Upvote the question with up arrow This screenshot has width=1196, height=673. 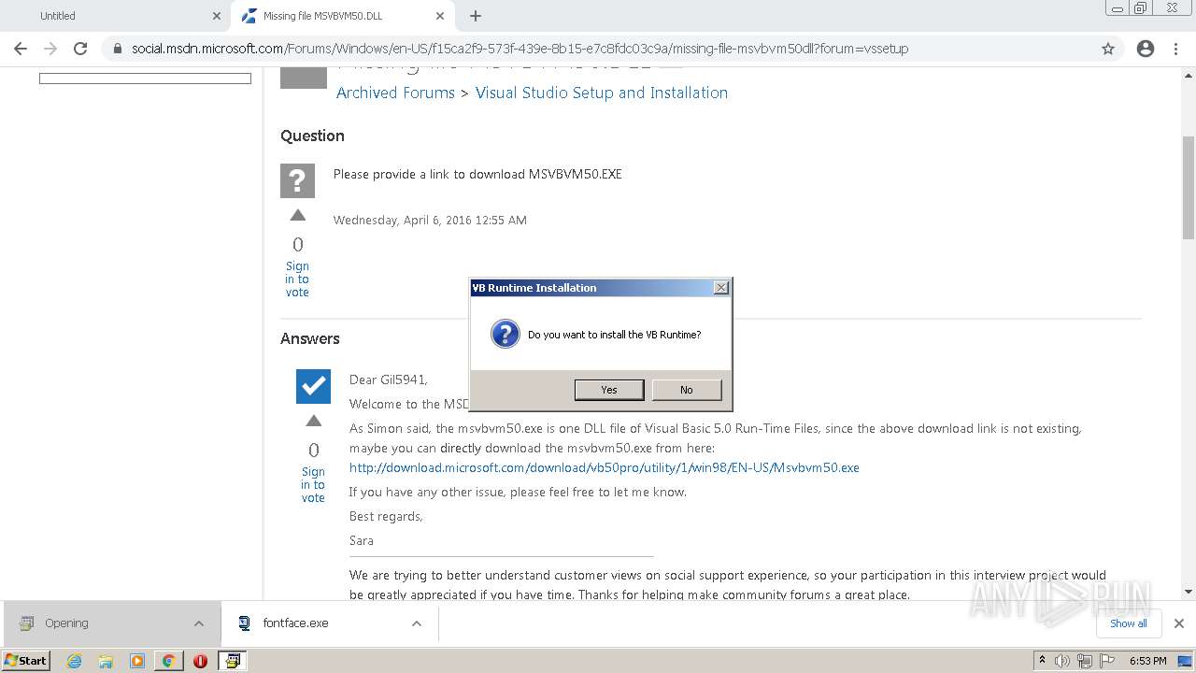click(x=298, y=216)
